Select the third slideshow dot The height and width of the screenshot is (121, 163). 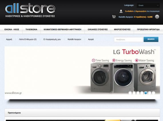coord(138,93)
